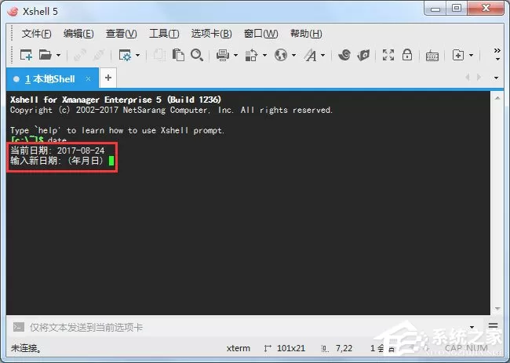Click the New session icon
510x363 pixels.
coord(26,55)
